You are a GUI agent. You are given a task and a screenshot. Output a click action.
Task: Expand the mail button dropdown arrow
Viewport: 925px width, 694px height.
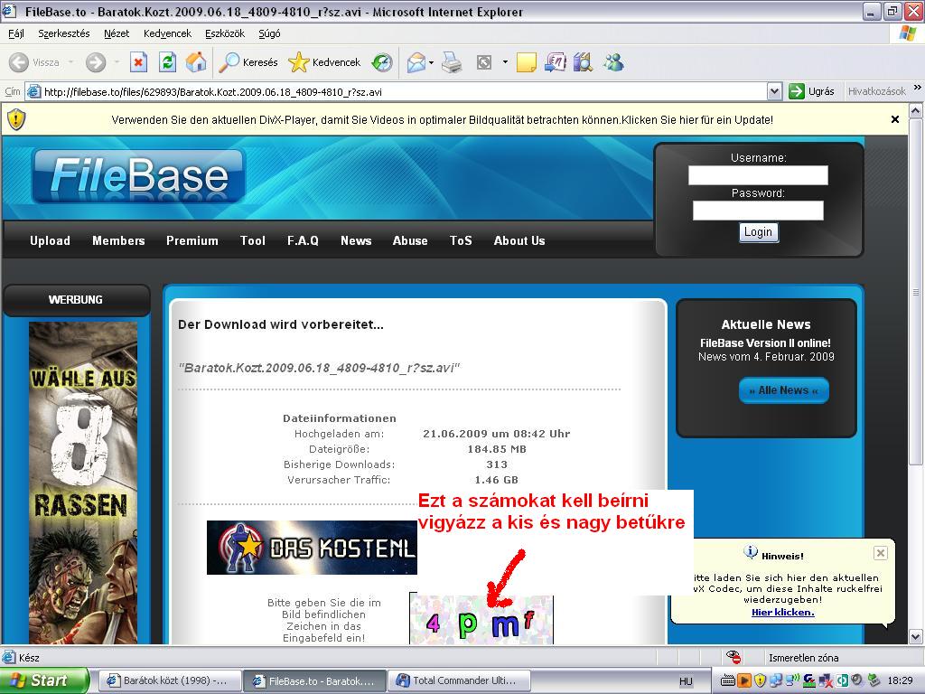431,62
